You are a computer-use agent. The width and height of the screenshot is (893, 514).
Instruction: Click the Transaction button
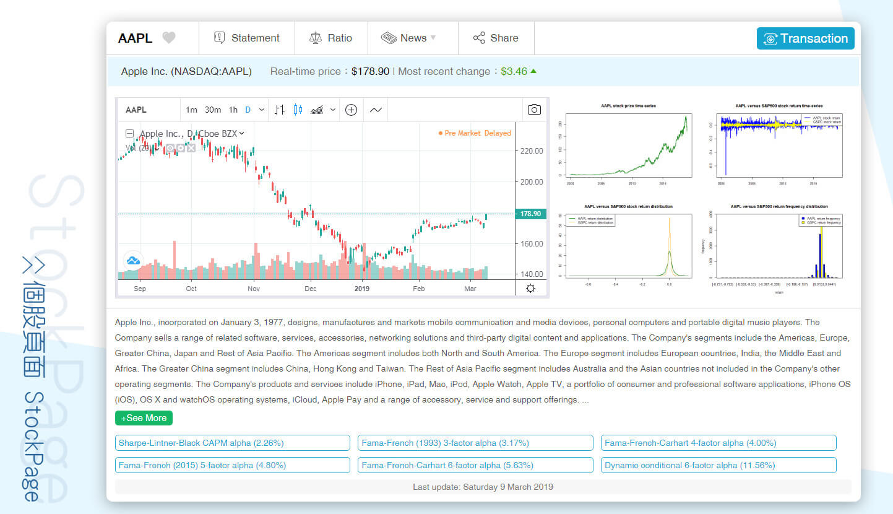click(x=805, y=38)
